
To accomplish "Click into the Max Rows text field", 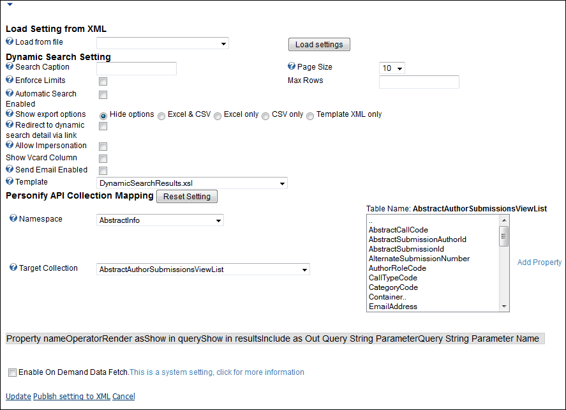I will click(x=419, y=82).
